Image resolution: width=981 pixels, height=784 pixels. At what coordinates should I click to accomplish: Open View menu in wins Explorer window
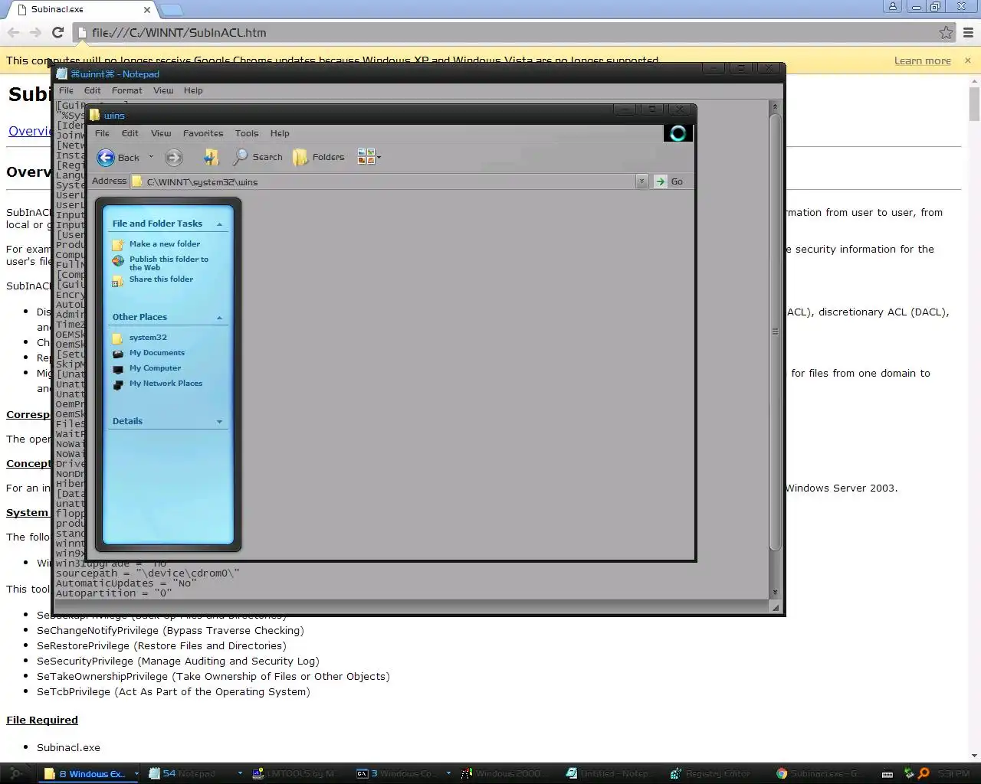[161, 133]
